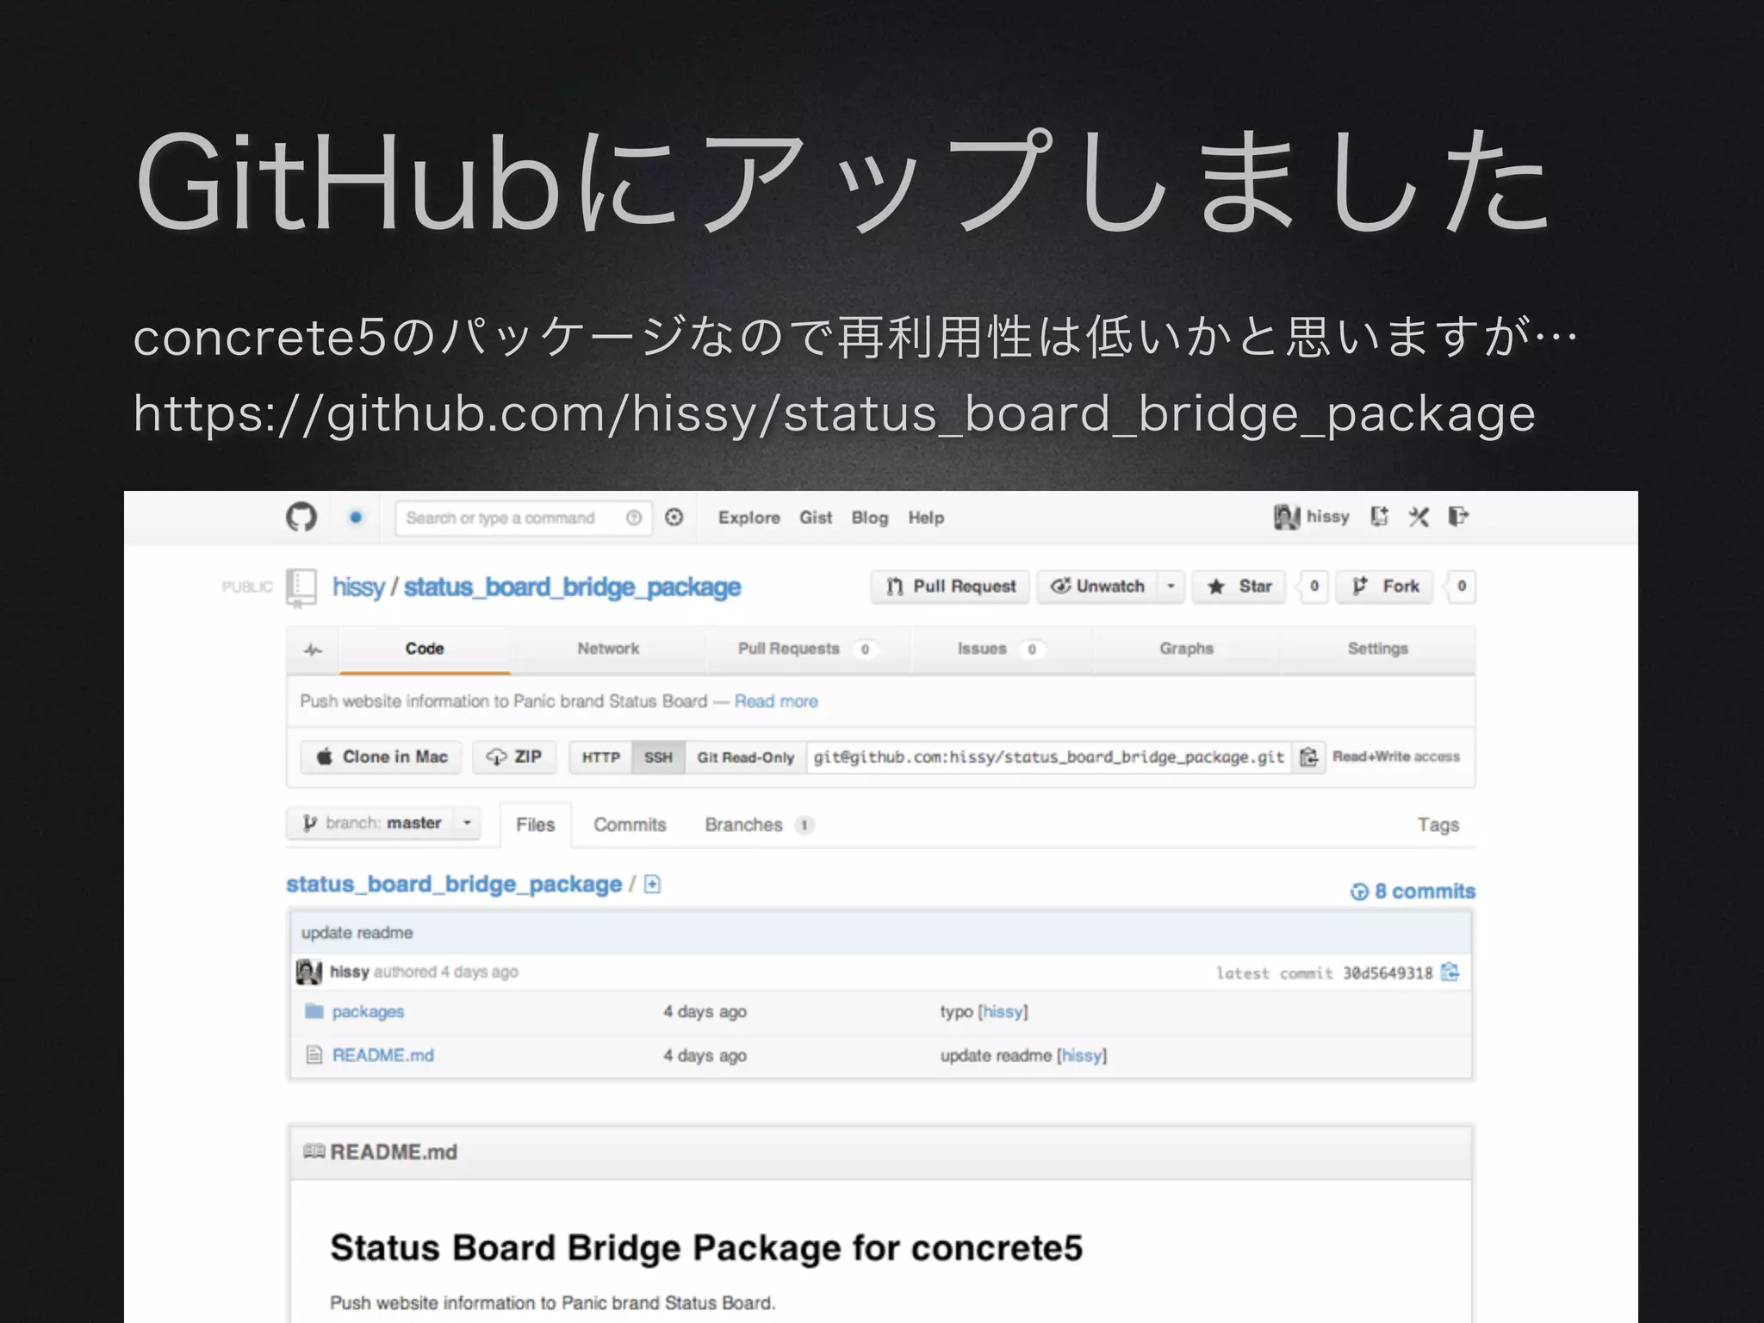Image resolution: width=1764 pixels, height=1323 pixels.
Task: Expand the Unwatch dropdown arrow
Action: point(1171,587)
